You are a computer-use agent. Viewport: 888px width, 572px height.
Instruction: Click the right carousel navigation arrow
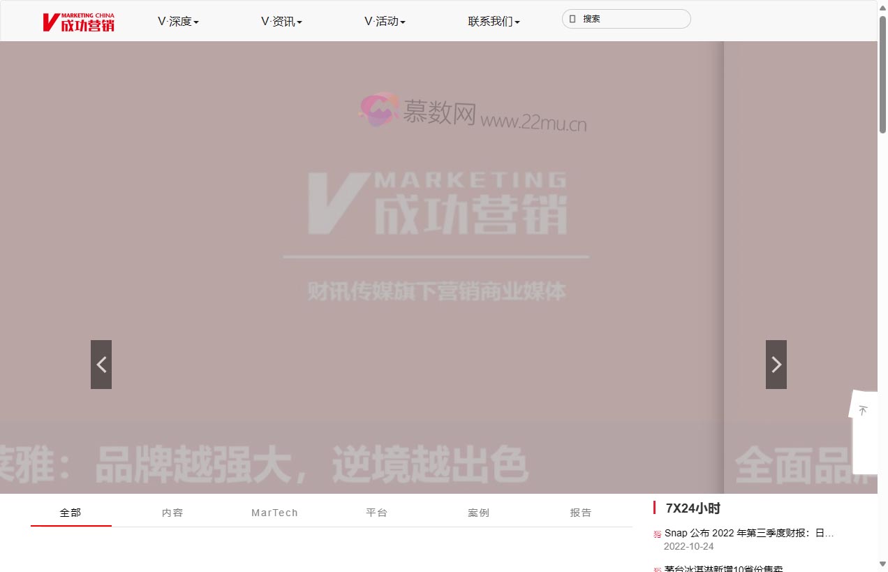point(776,364)
